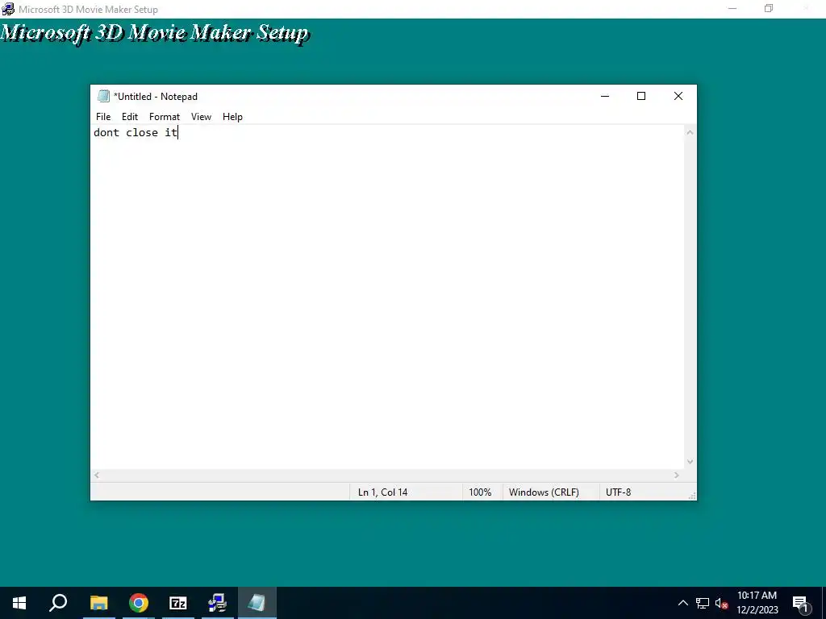Open the taskbar clock and date

(x=757, y=603)
